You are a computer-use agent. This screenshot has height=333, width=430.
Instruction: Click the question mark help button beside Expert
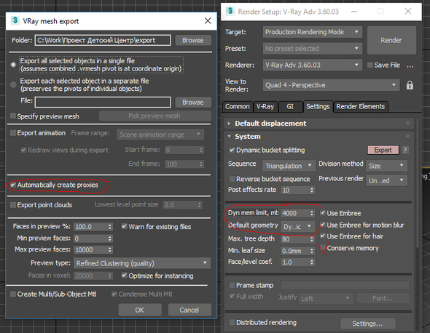(405, 150)
